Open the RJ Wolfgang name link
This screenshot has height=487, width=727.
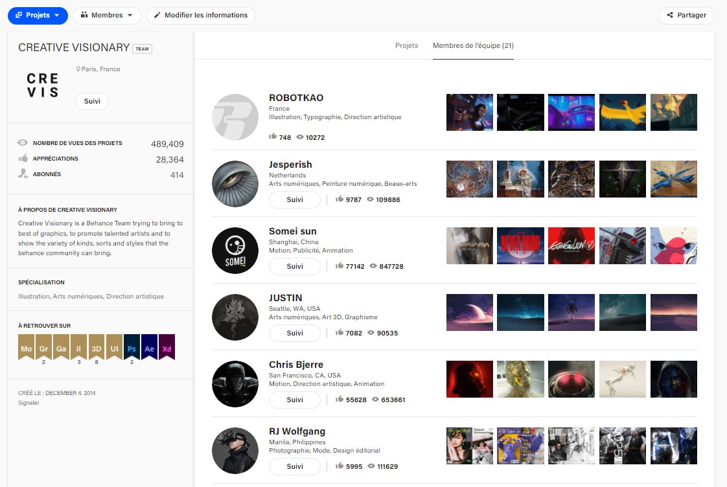click(x=297, y=431)
